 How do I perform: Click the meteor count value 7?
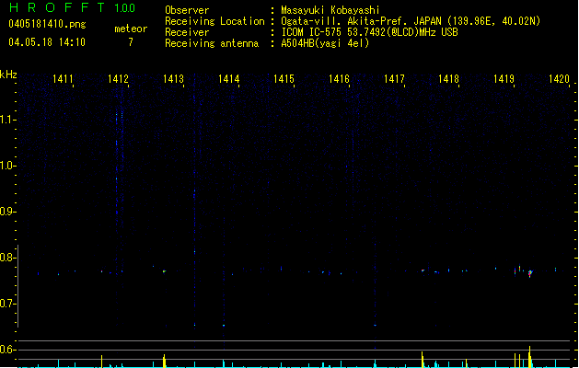pos(131,42)
